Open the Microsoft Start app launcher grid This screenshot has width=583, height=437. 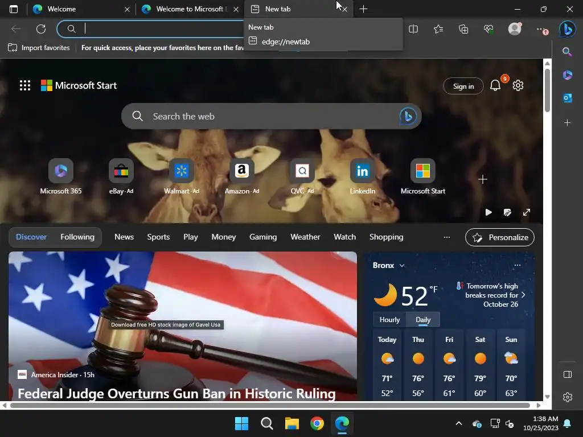[x=25, y=85]
